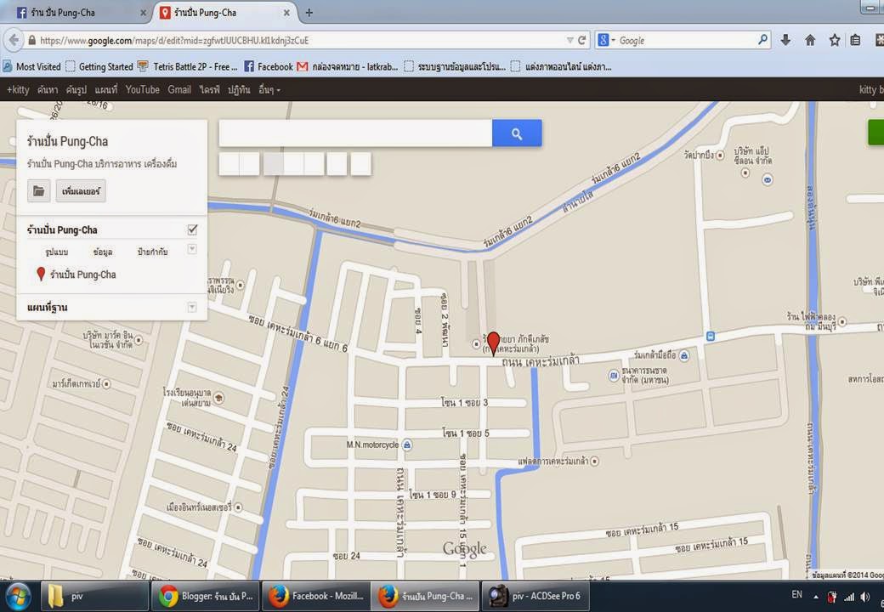This screenshot has height=612, width=884.
Task: Click the browser home icon
Action: 810,40
